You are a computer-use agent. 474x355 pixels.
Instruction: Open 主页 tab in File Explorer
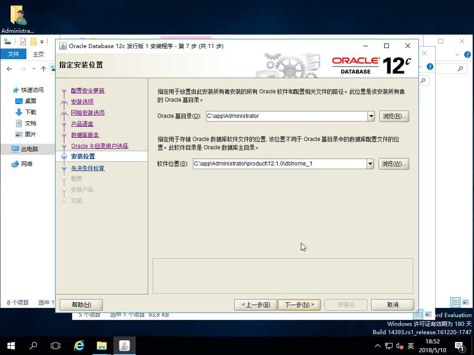(x=38, y=55)
